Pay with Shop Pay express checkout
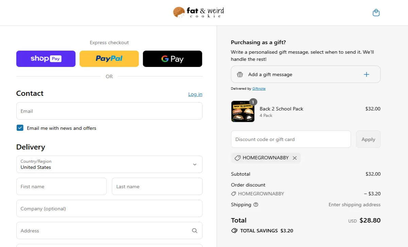The width and height of the screenshot is (408, 247). click(x=46, y=59)
